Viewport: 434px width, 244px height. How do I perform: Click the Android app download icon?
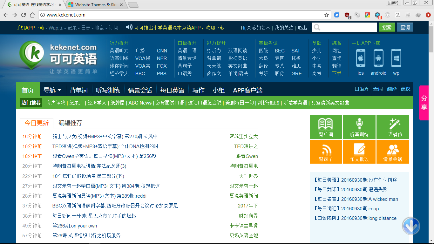tap(378, 59)
